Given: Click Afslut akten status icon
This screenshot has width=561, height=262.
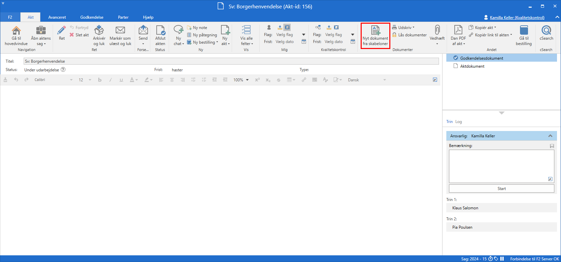Looking at the screenshot, I should pyautogui.click(x=160, y=31).
